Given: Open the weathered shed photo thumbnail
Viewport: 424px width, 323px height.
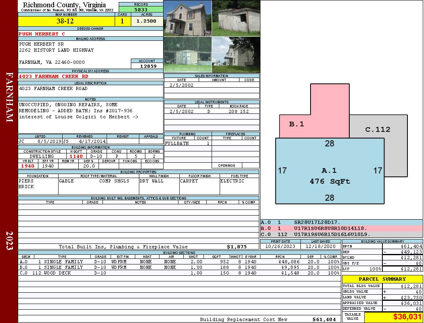Looking at the screenshot, I should pyautogui.click(x=236, y=18).
